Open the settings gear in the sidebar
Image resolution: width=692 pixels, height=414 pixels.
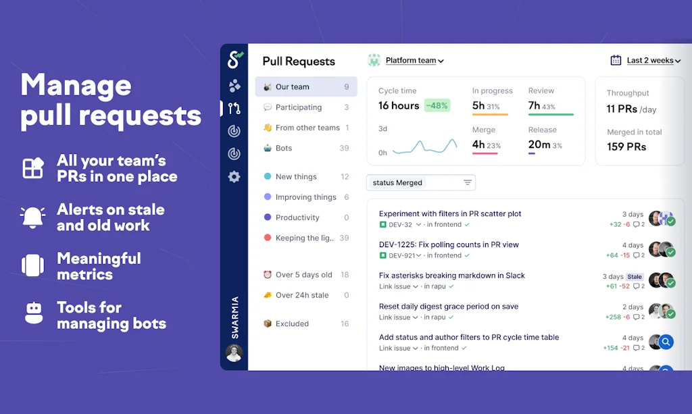pos(234,177)
